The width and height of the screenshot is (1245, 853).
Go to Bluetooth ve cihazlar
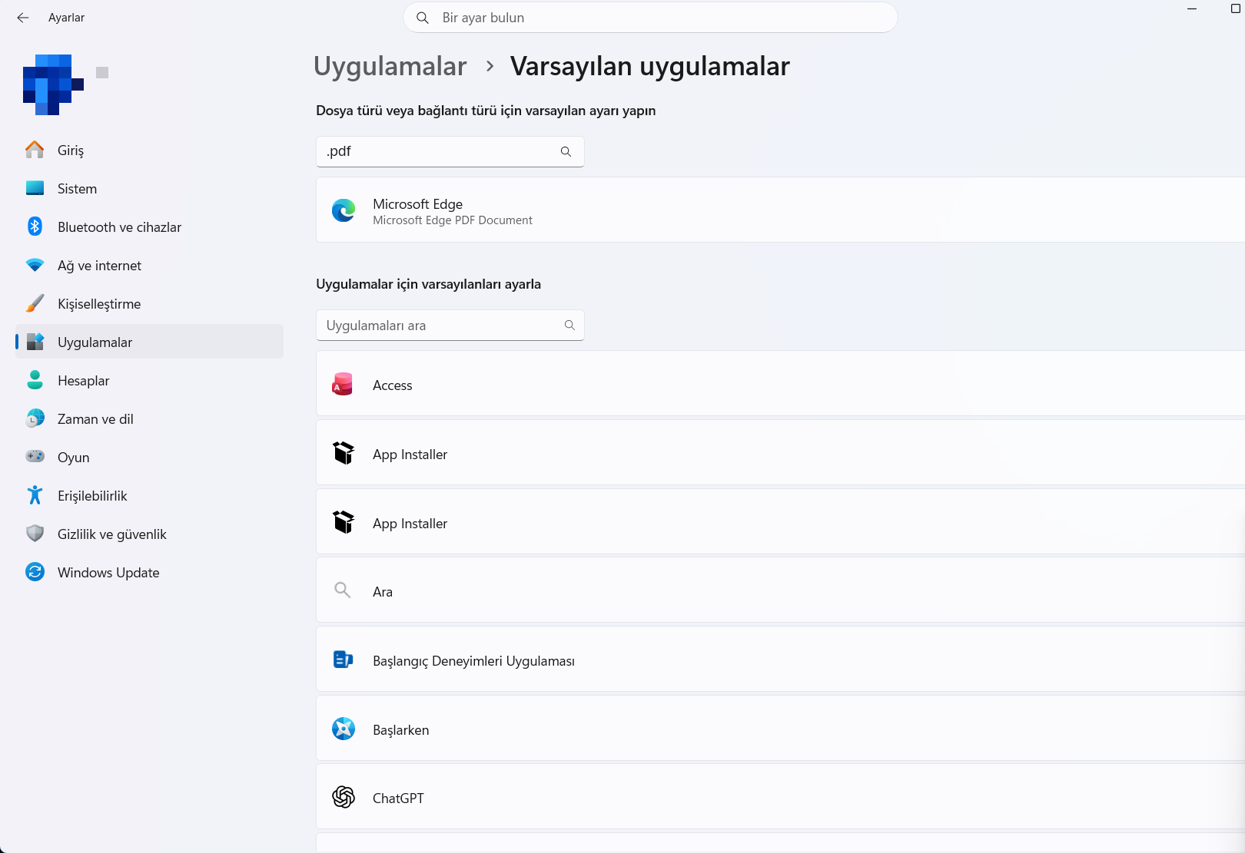[149, 226]
